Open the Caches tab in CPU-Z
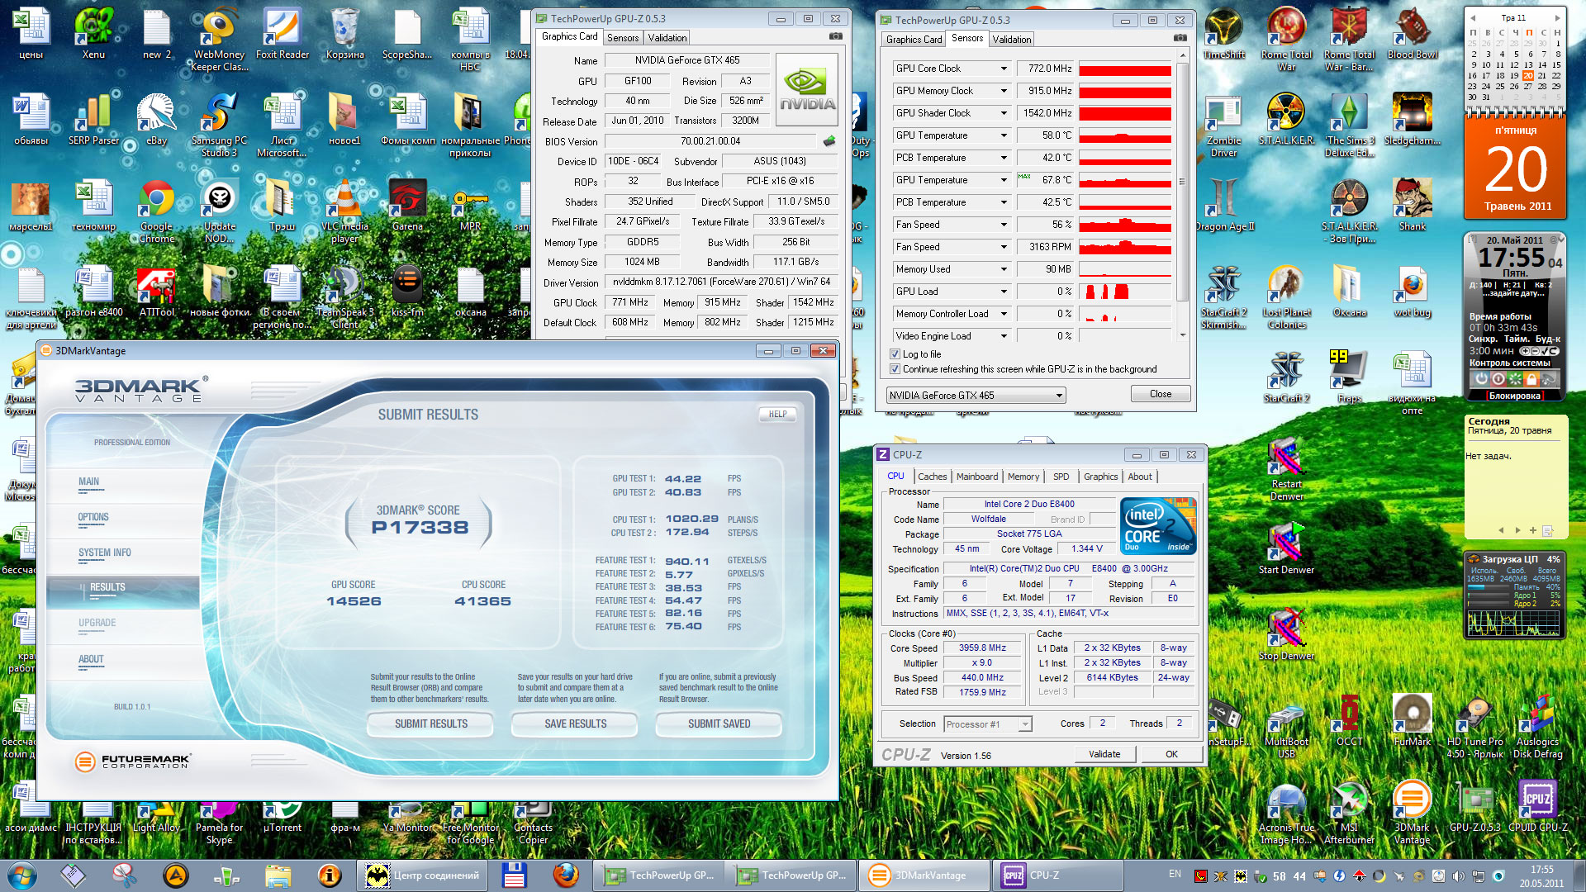The width and height of the screenshot is (1586, 892). 933,477
